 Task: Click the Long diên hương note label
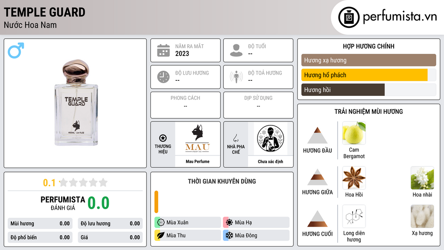pos(354,237)
